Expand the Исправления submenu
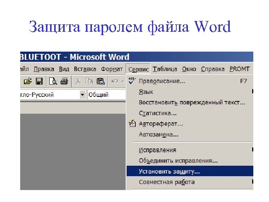269x202 pixels. pos(190,150)
